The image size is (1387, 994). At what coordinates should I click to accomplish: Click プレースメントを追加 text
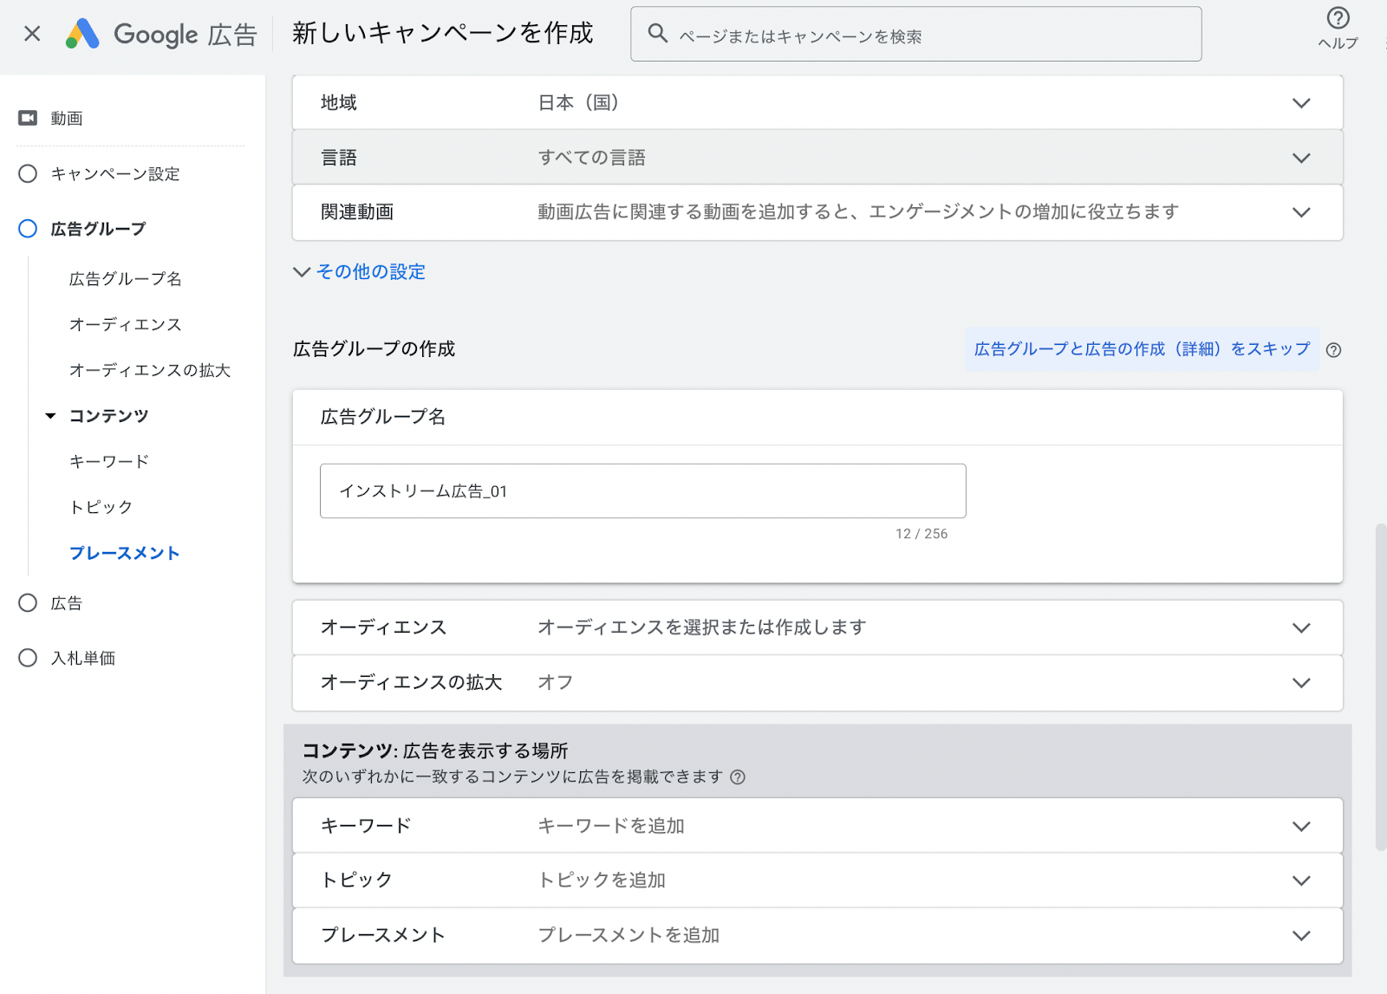click(629, 936)
